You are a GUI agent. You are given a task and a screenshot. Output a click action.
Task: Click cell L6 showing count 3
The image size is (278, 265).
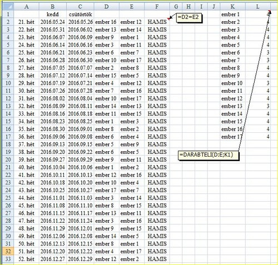258,52
